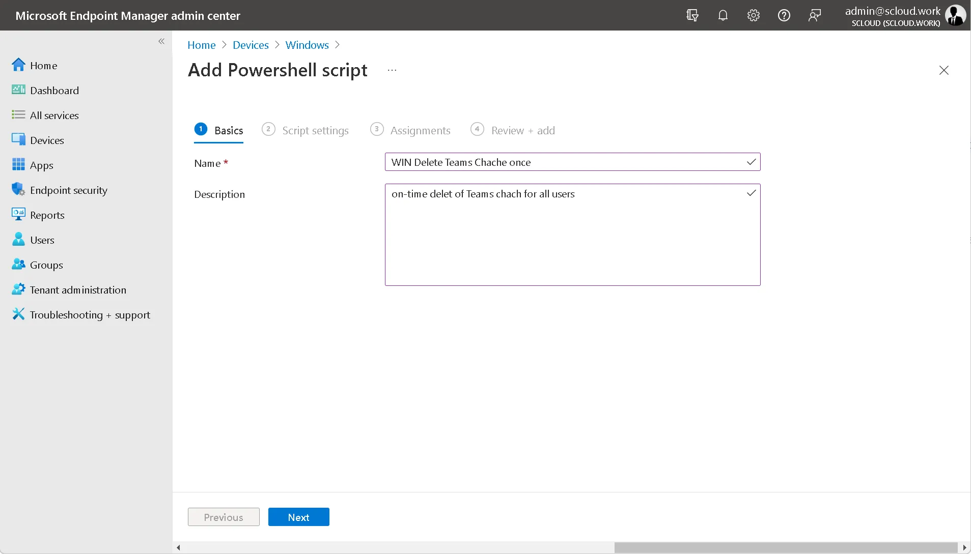The height and width of the screenshot is (554, 971).
Task: Click the Dashboard icon in sidebar
Action: pyautogui.click(x=18, y=90)
